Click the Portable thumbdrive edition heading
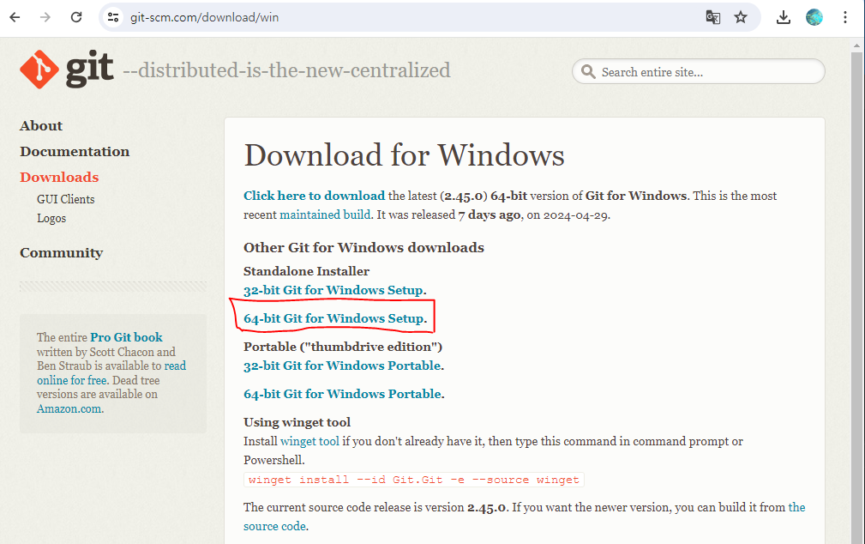 tap(343, 347)
